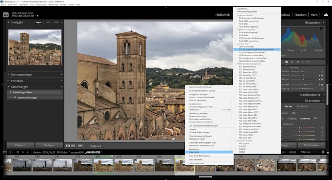Click the main window display icon in filmstrip bar

(x=5, y=152)
